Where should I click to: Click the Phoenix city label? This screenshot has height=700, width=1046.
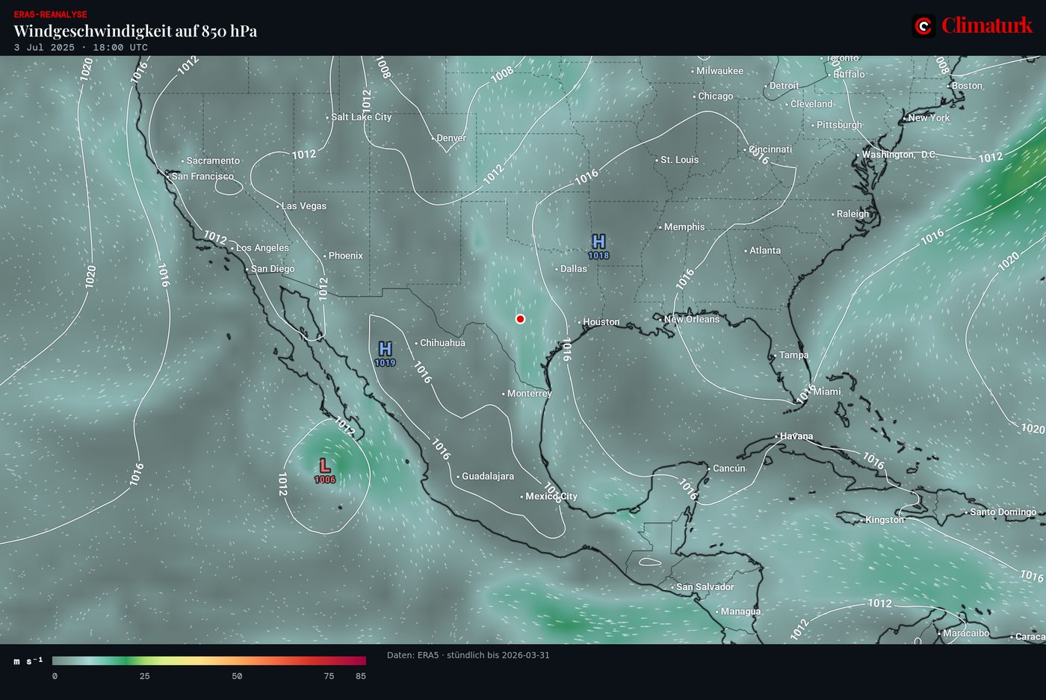coord(346,255)
